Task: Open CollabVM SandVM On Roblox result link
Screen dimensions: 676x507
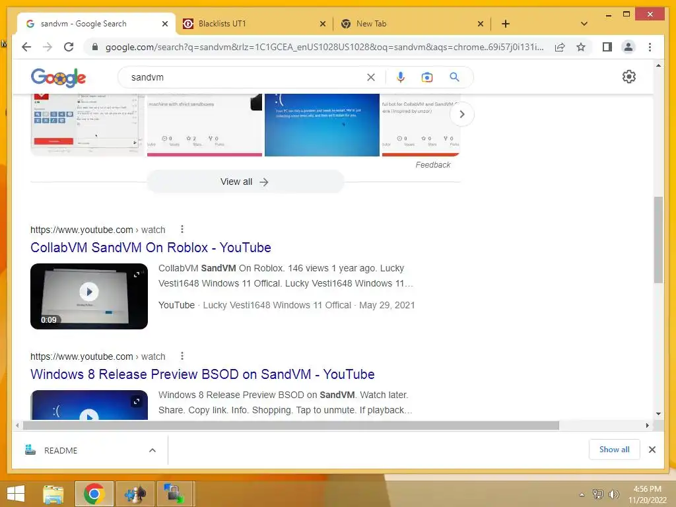Action: [151, 248]
